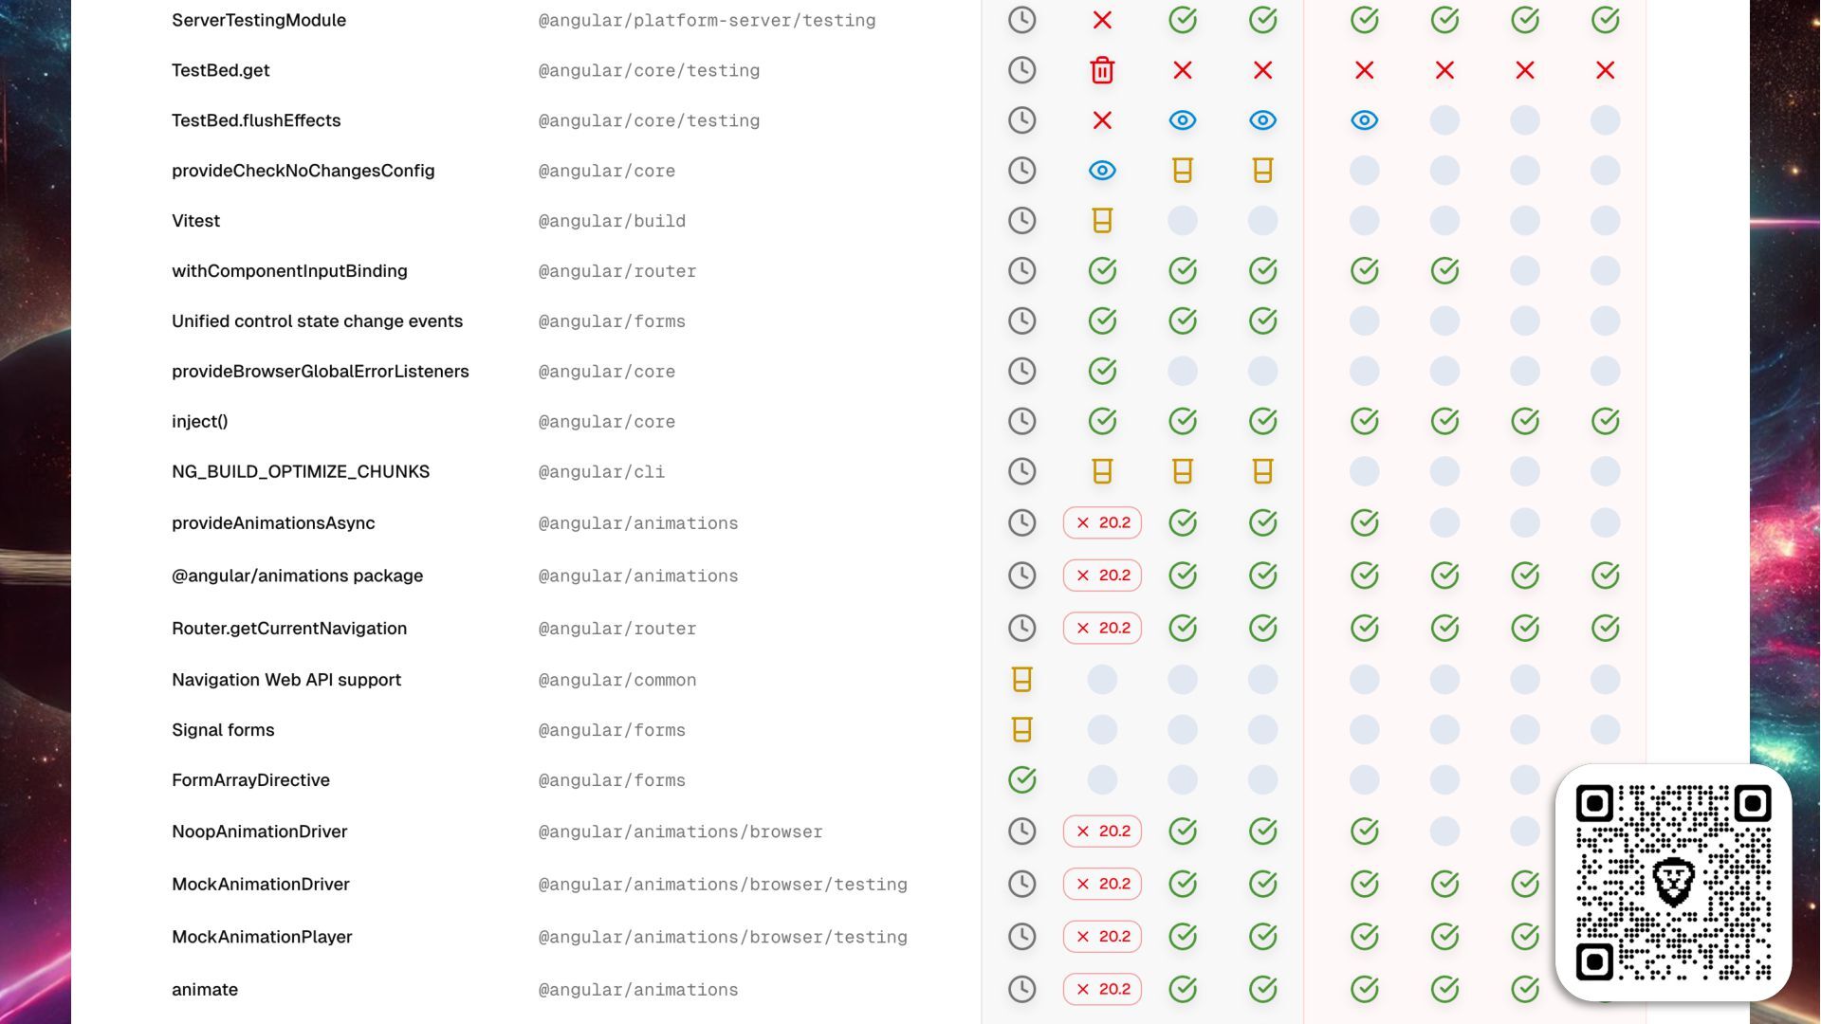Click the beaker icon in the Vitest row
The width and height of the screenshot is (1821, 1024).
click(1102, 221)
